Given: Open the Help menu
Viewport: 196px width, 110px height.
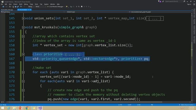Looking at the screenshot, I should point(58,4).
